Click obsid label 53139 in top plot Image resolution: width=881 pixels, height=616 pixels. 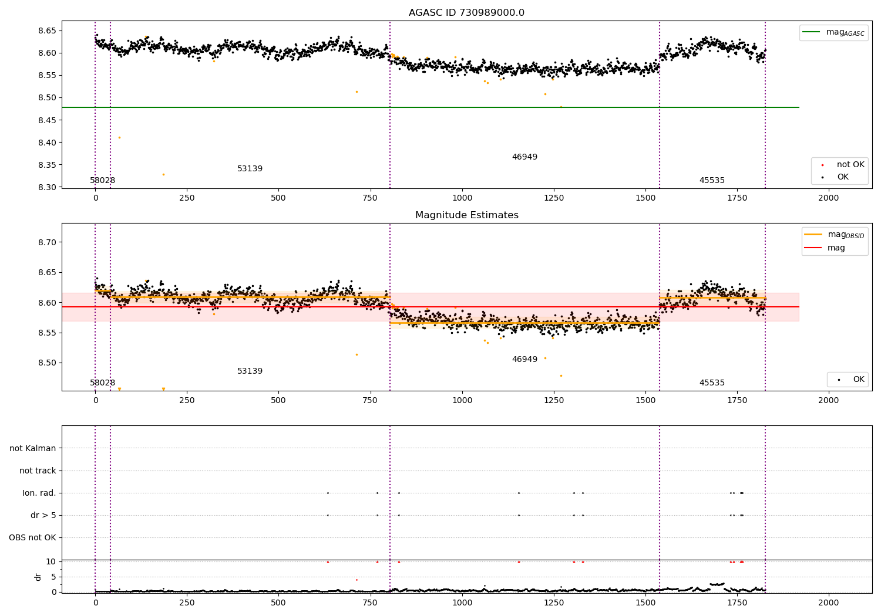250,169
